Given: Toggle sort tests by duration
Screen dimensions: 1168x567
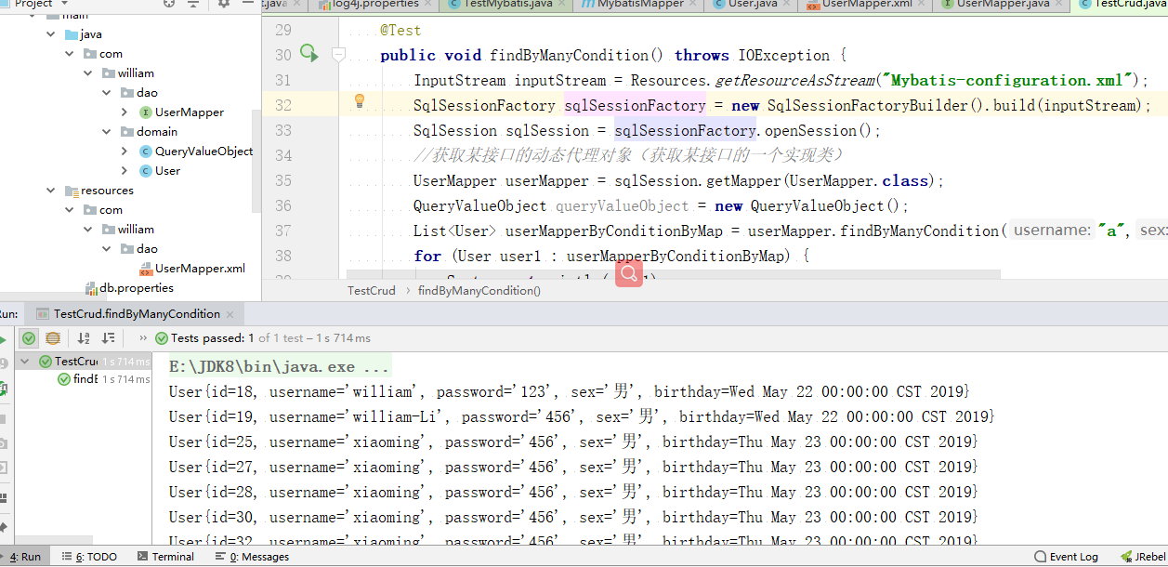Looking at the screenshot, I should pyautogui.click(x=108, y=338).
